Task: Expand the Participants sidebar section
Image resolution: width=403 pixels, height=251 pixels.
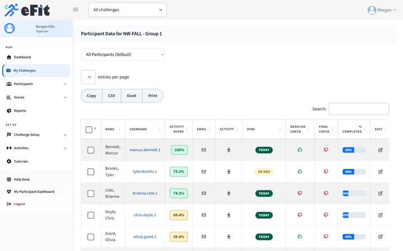Action: [x=36, y=84]
